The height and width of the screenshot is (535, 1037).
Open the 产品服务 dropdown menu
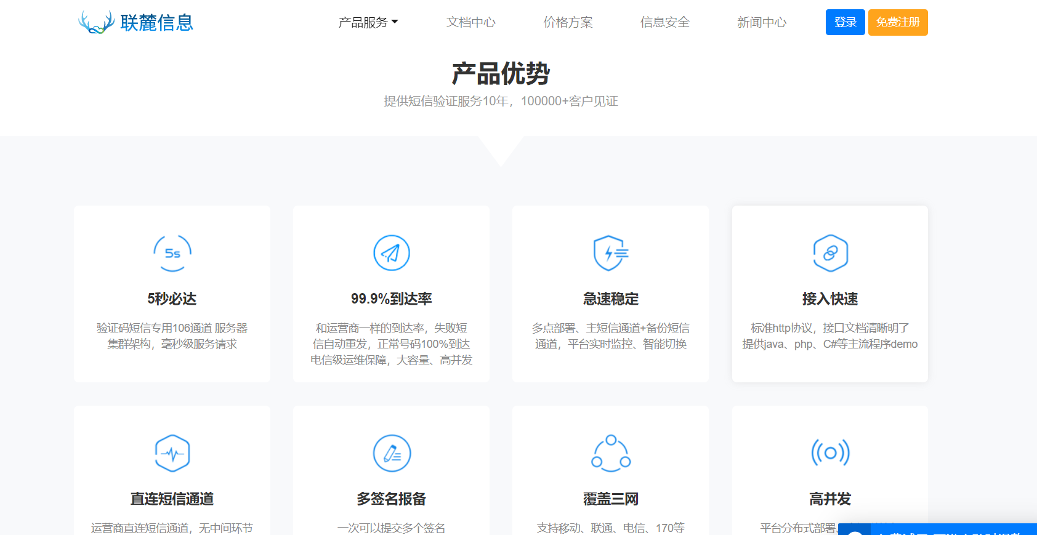[368, 22]
